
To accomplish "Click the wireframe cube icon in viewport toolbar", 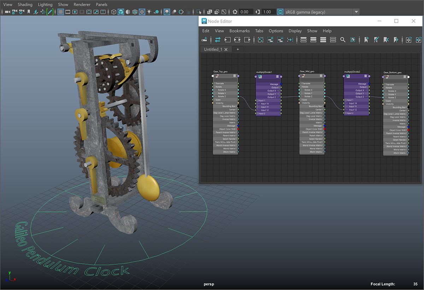I will coord(114,12).
